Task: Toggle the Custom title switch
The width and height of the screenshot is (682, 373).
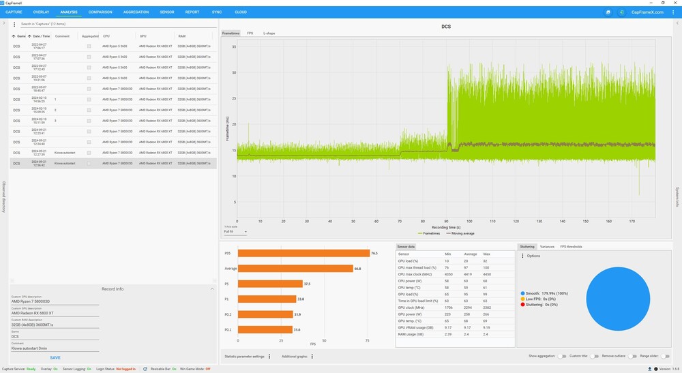Action: click(595, 356)
